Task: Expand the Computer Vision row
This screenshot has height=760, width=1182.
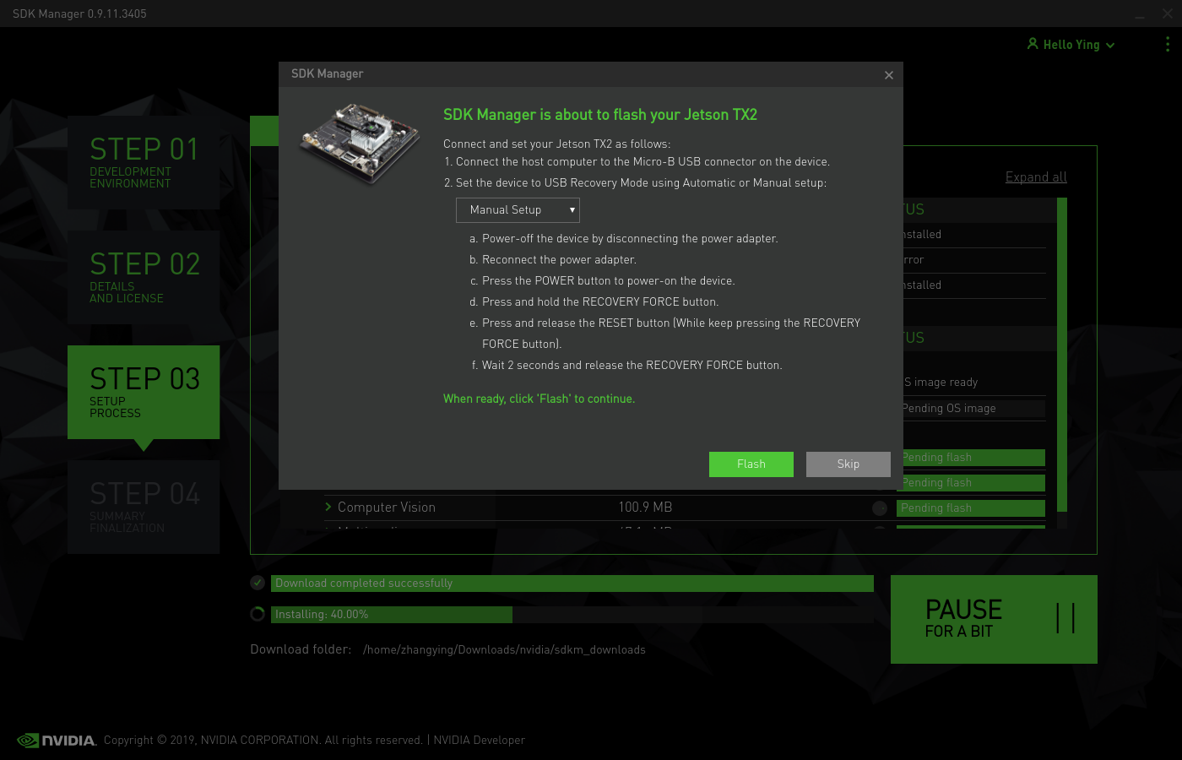Action: [328, 507]
